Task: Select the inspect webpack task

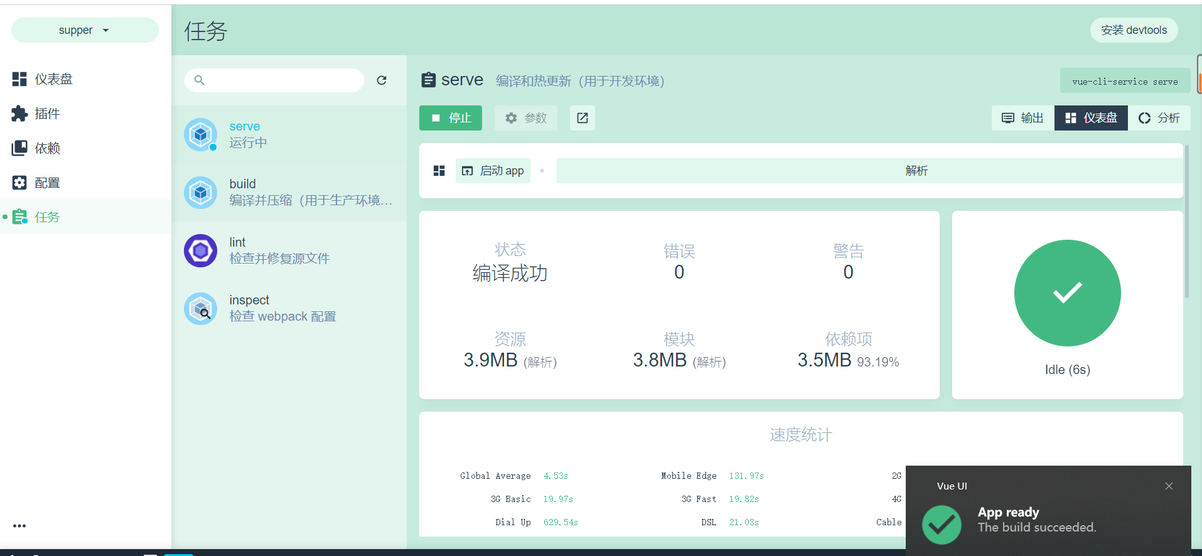Action: (282, 308)
